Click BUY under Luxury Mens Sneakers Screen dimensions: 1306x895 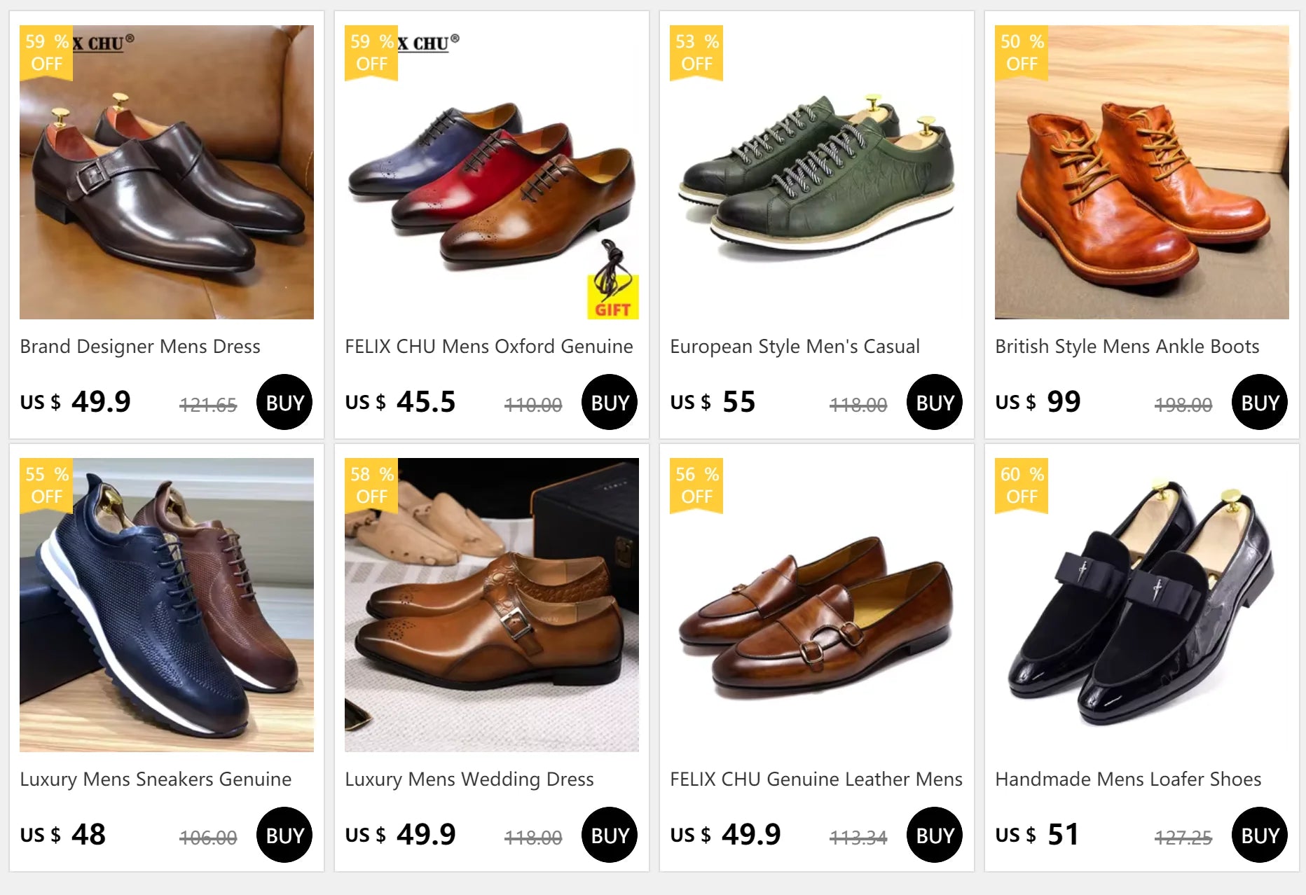(284, 835)
